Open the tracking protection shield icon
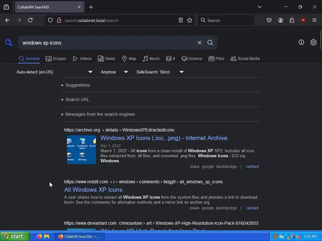The image size is (322, 241). [x=50, y=20]
